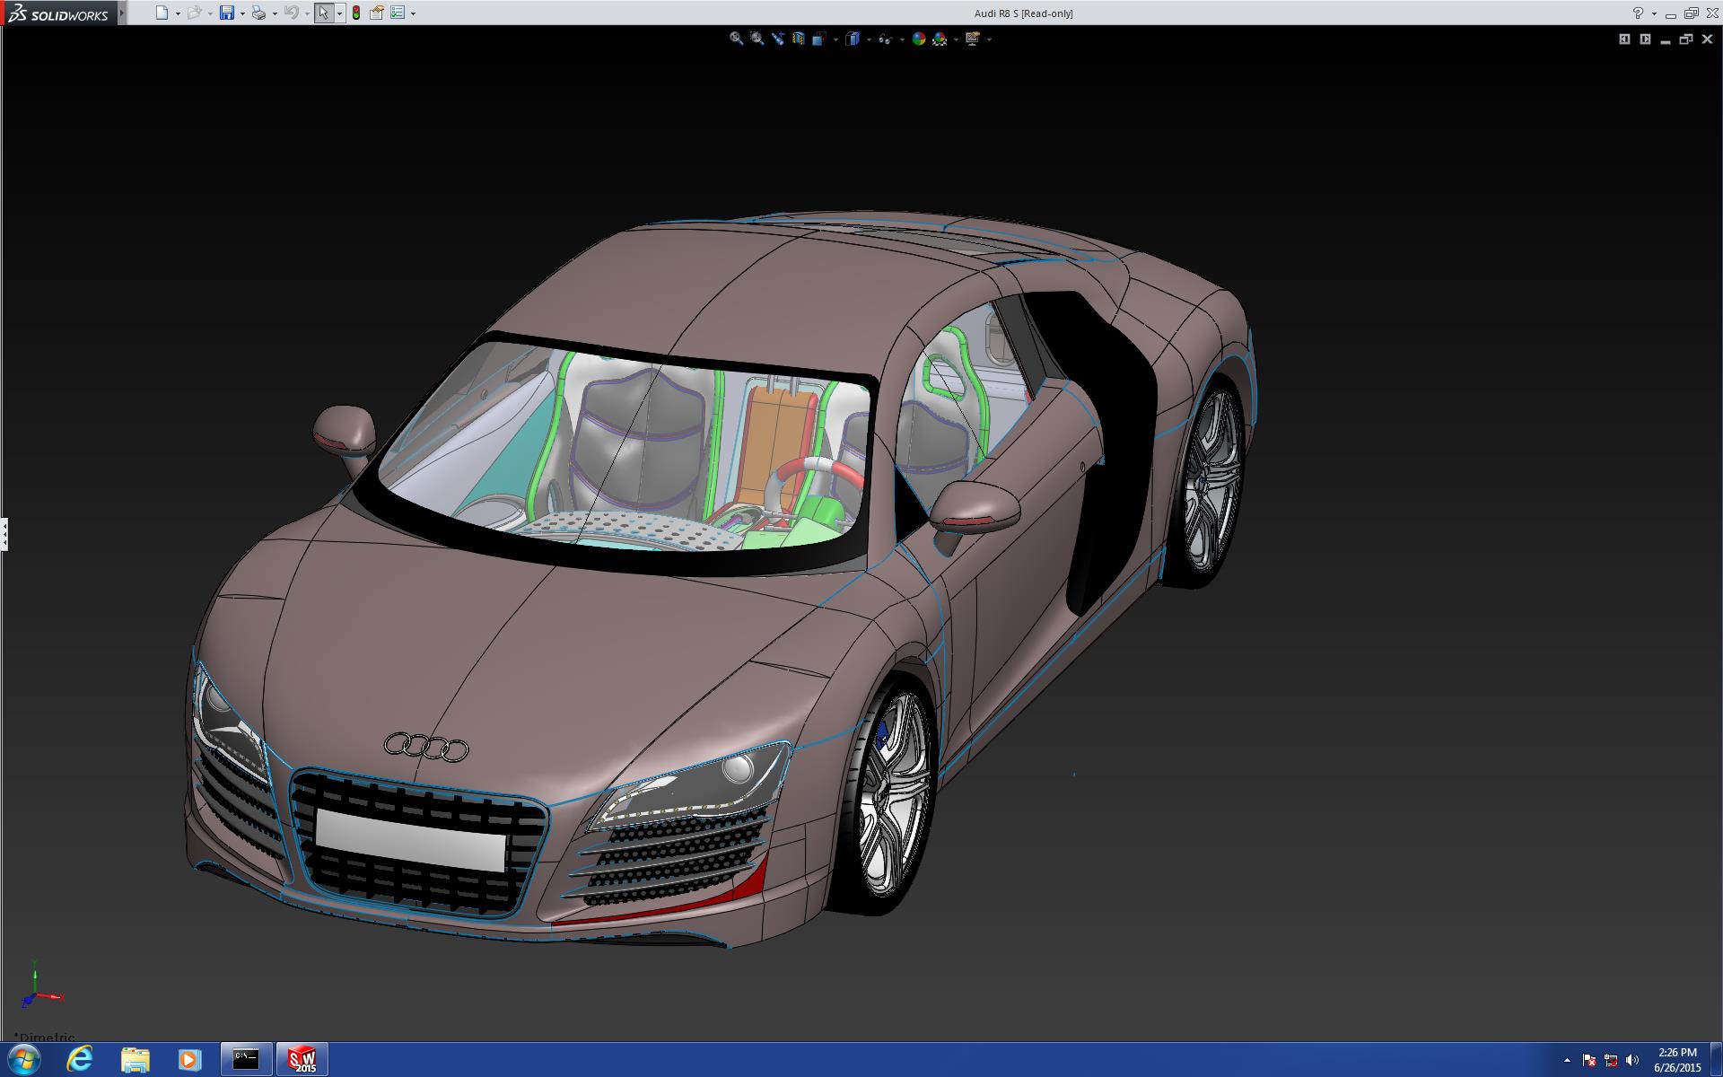Open the Help question mark menu
Viewport: 1723px width, 1077px height.
pyautogui.click(x=1638, y=13)
